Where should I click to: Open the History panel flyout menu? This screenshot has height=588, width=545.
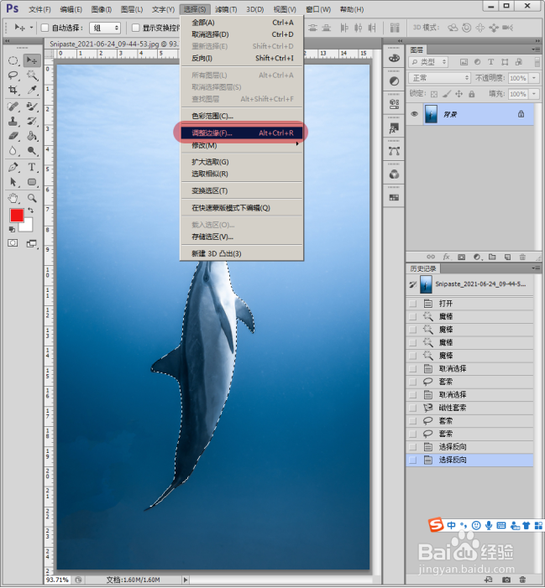coord(536,268)
